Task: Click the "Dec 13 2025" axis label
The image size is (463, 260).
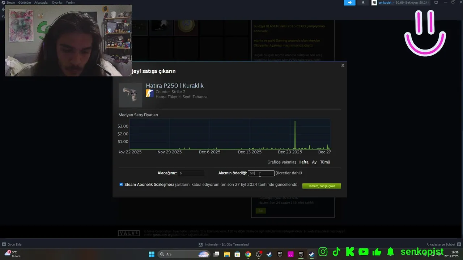Action: tap(250, 152)
